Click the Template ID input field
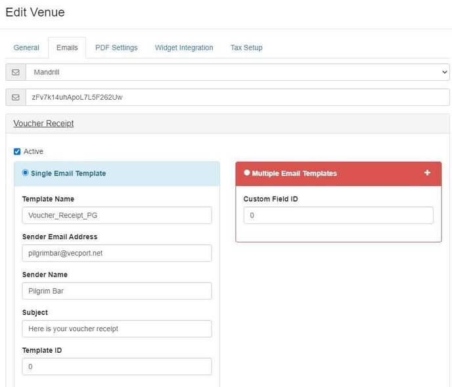 [x=117, y=367]
